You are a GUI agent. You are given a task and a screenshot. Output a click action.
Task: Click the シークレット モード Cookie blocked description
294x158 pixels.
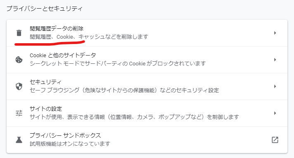coord(118,63)
